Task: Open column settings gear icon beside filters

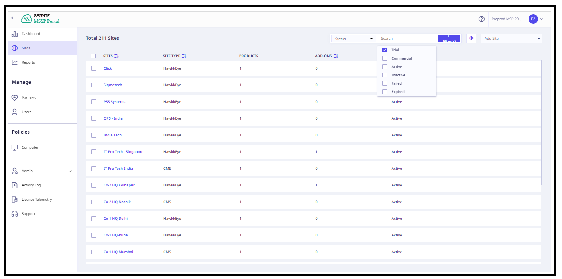Action: [x=471, y=38]
